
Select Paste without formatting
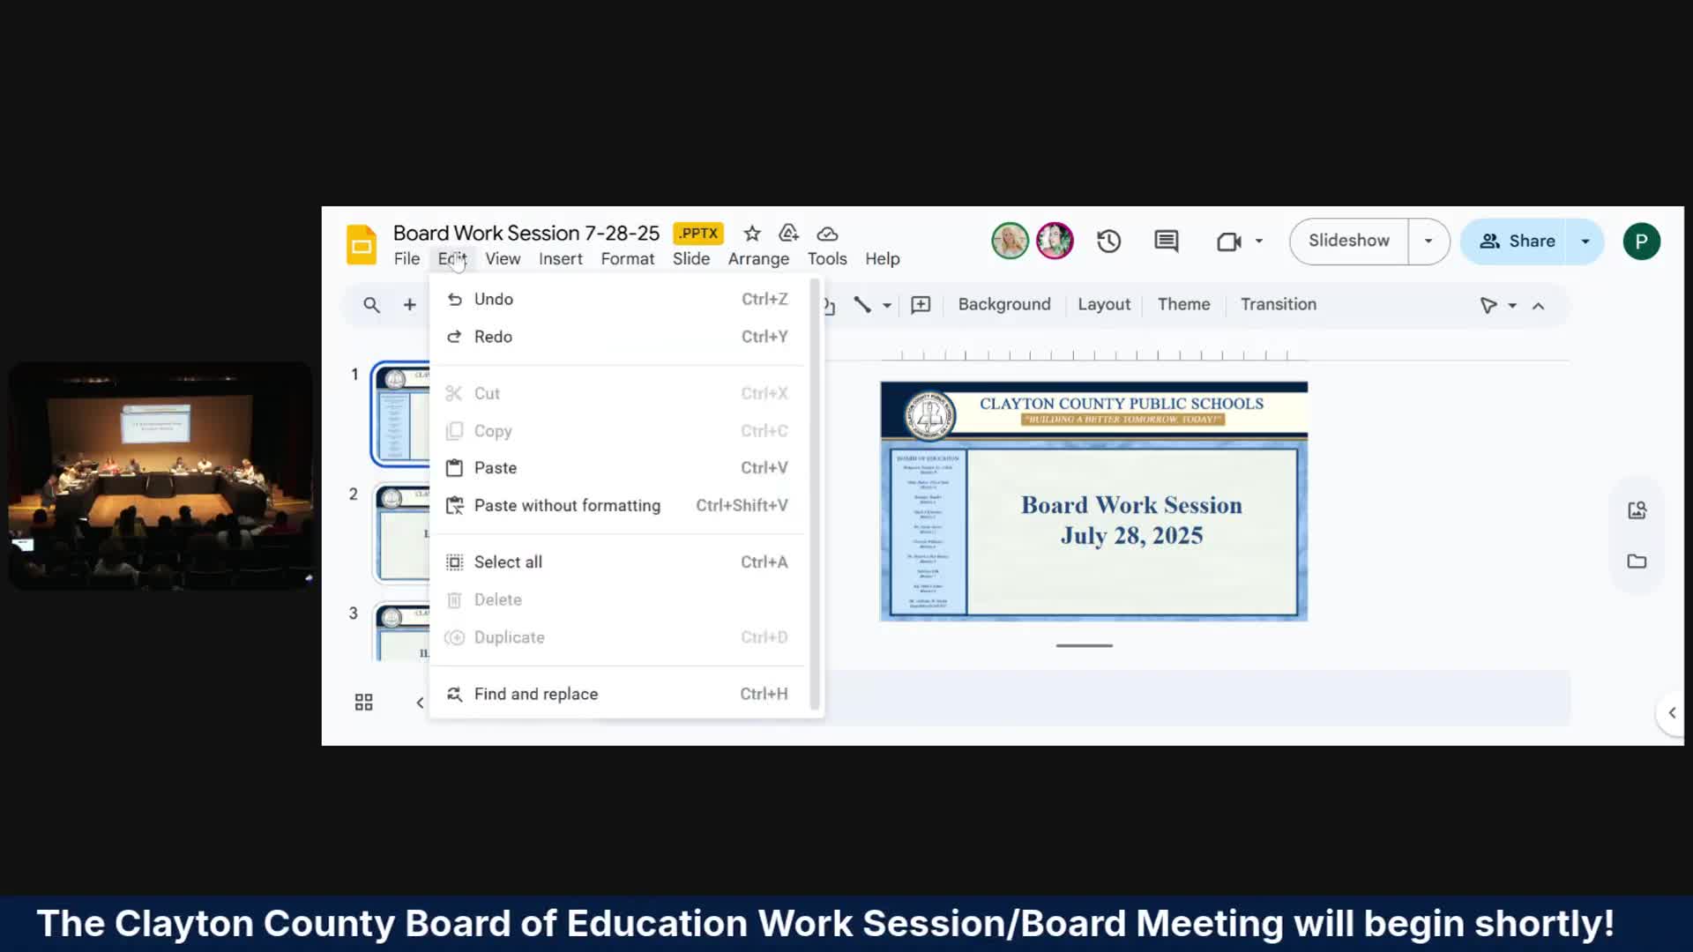[x=566, y=506]
